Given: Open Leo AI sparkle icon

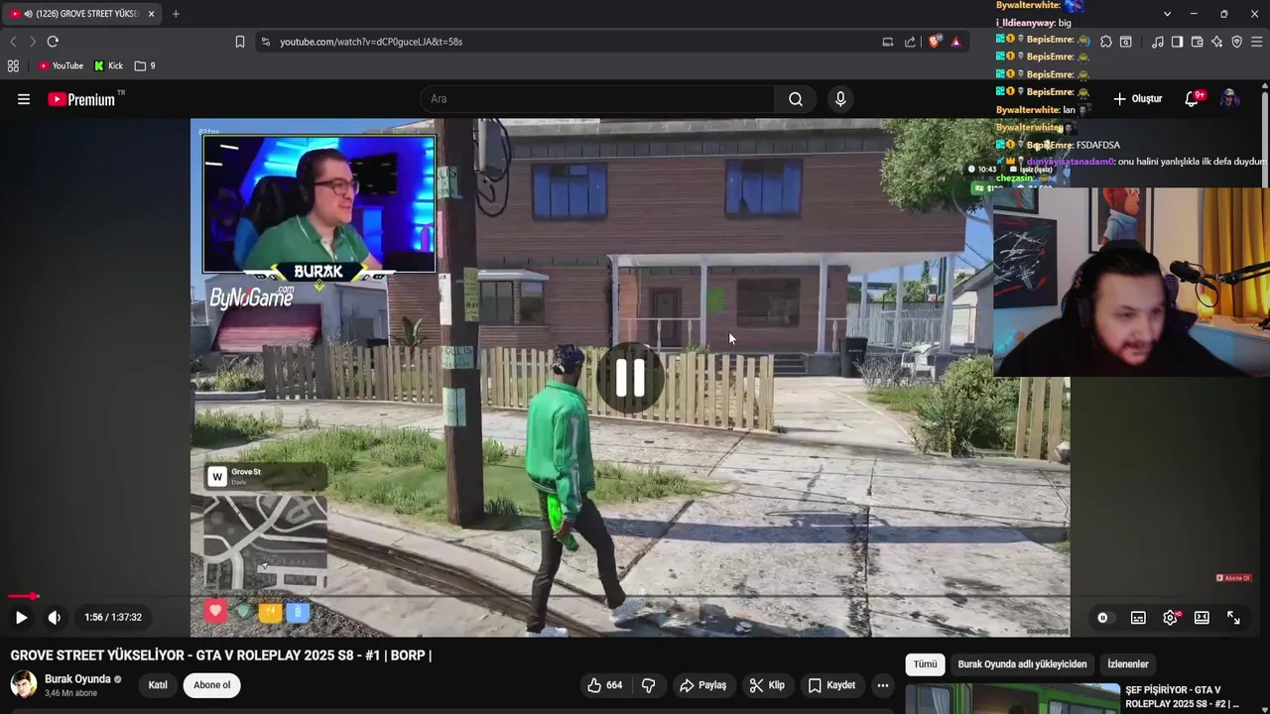Looking at the screenshot, I should coord(1216,42).
